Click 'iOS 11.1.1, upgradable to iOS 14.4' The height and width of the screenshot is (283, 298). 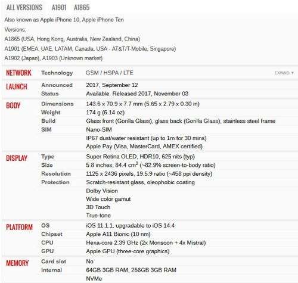click(131, 226)
